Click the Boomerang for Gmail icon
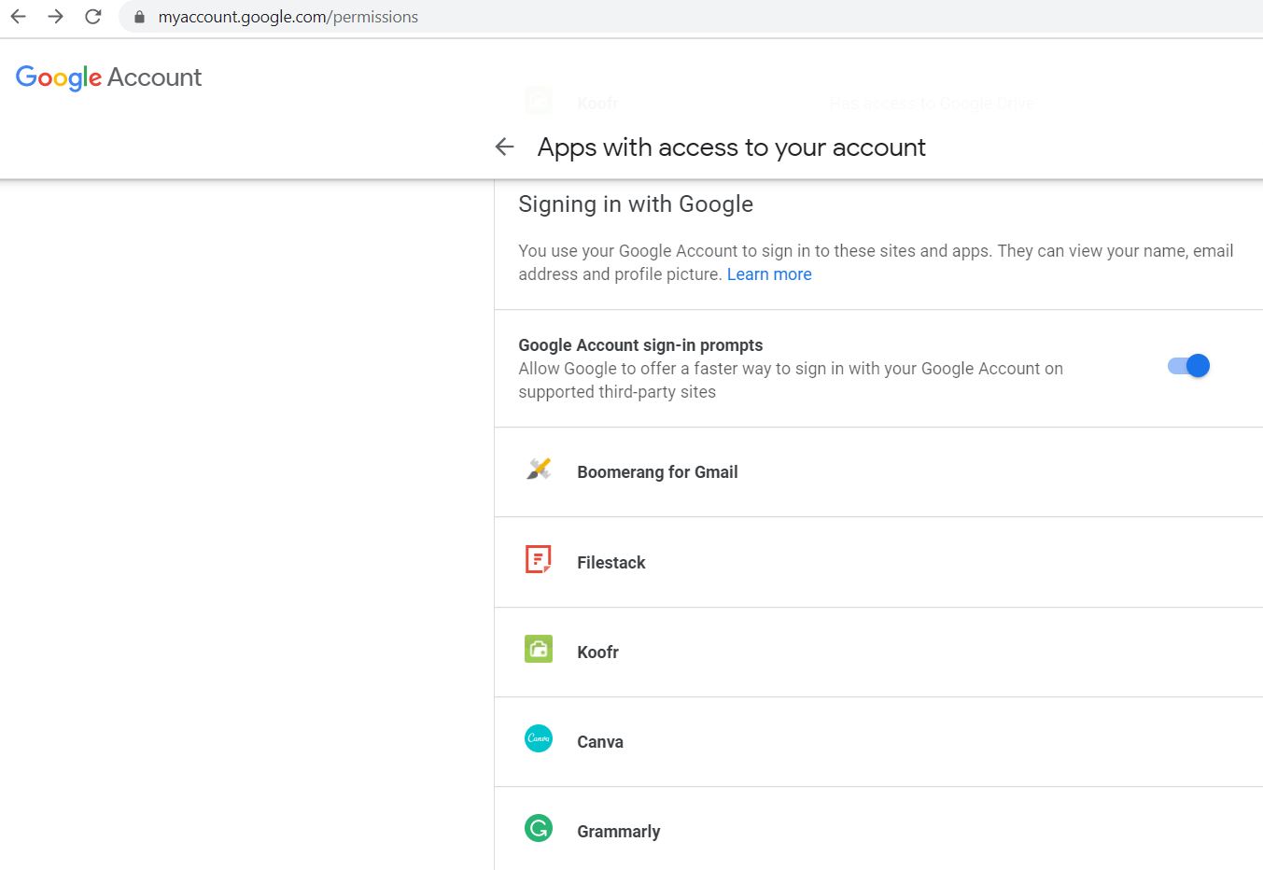Image resolution: width=1263 pixels, height=870 pixels. 539,469
